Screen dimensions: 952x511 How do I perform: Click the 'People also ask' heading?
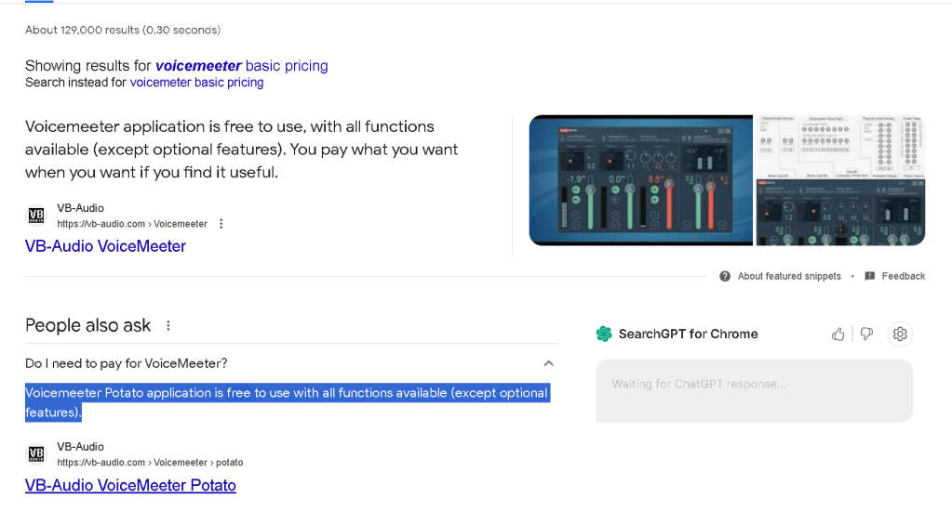(x=88, y=325)
